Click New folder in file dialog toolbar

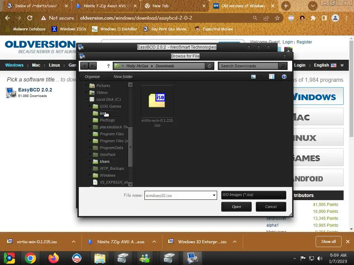tap(123, 77)
